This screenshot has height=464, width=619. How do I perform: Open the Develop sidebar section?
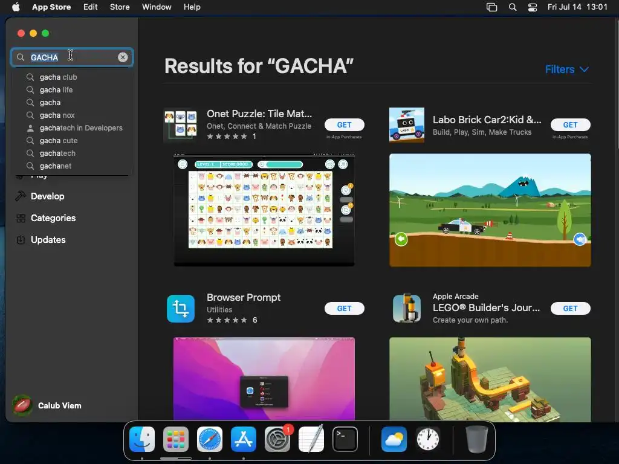(x=47, y=196)
